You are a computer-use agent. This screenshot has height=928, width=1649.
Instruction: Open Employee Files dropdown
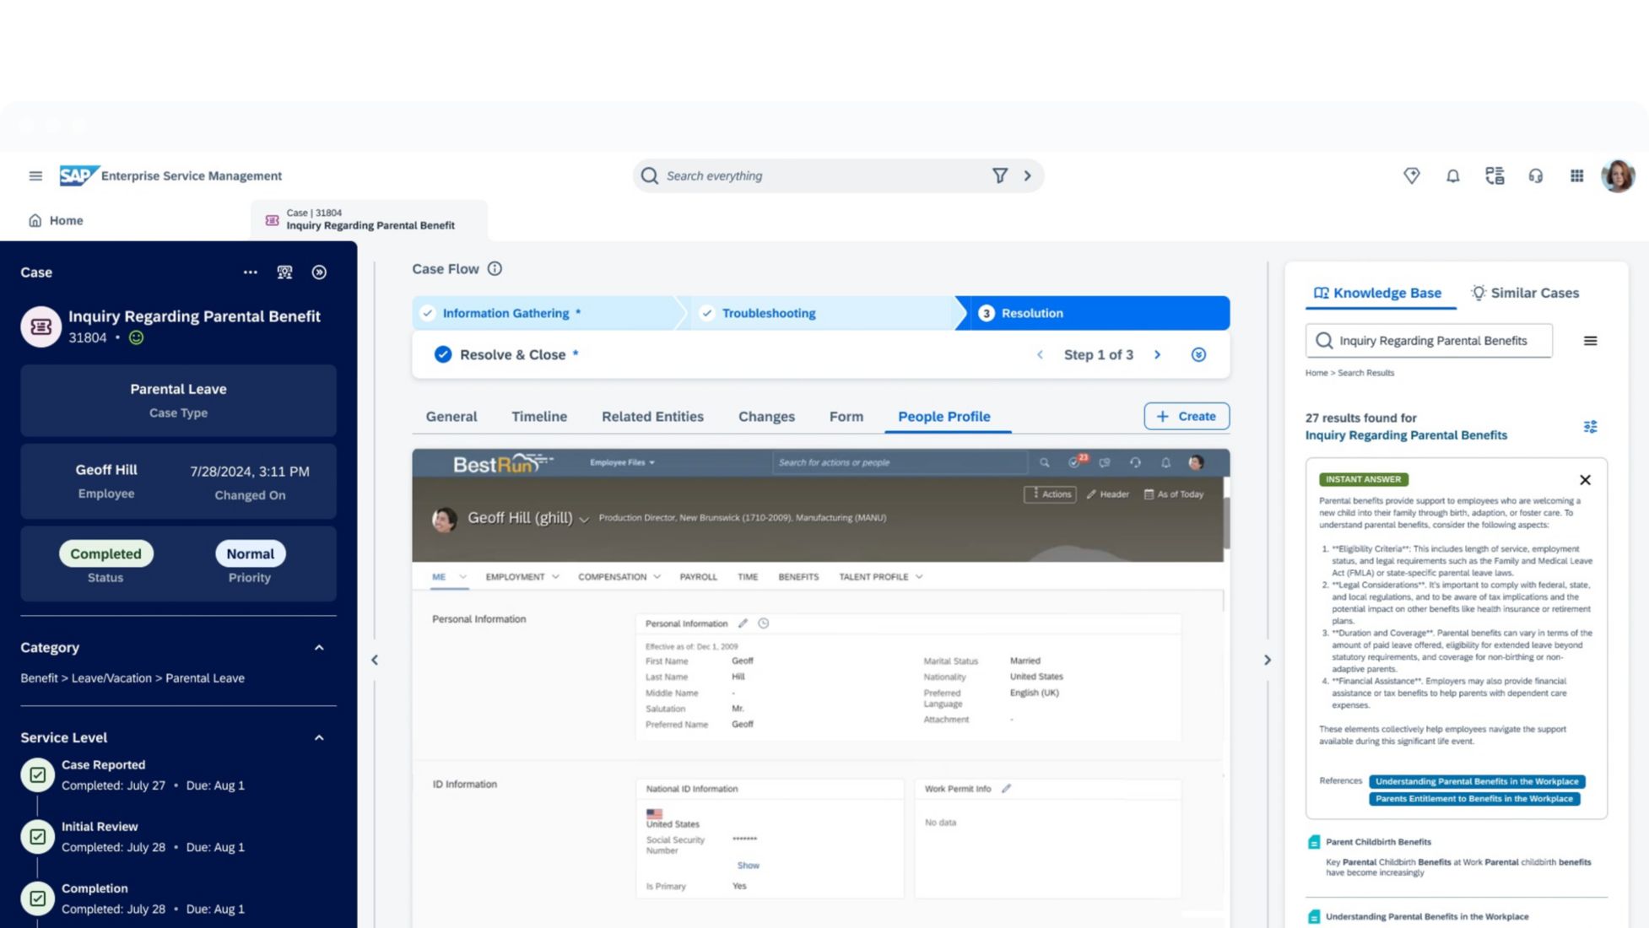tap(622, 462)
